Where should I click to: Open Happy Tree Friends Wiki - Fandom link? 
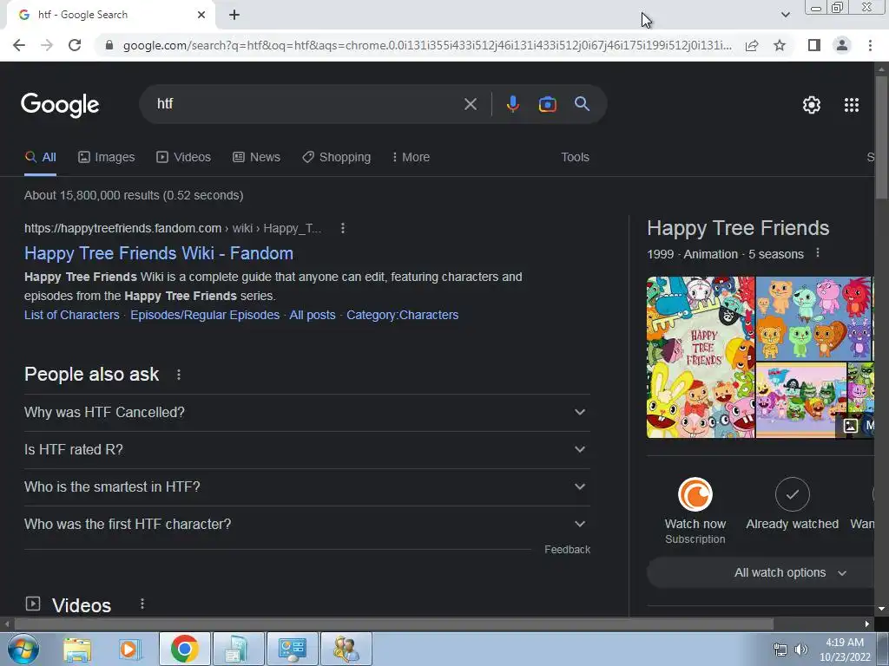(159, 253)
